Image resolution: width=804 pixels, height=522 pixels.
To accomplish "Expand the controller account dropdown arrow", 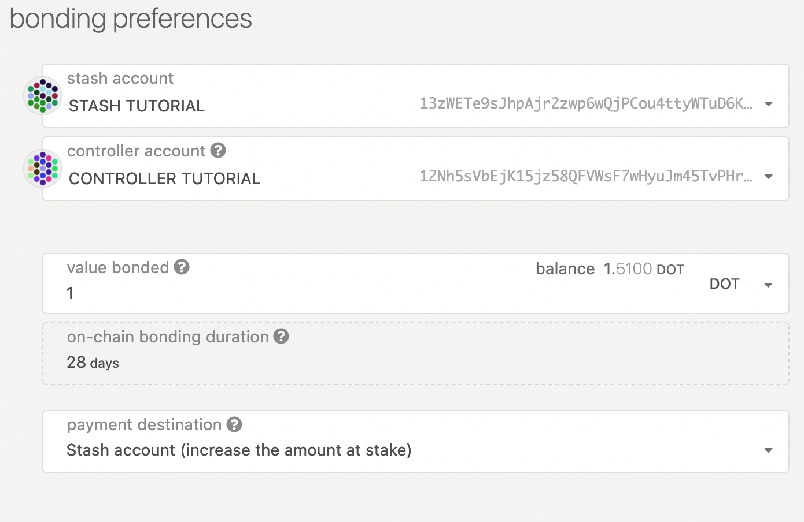I will click(x=769, y=177).
